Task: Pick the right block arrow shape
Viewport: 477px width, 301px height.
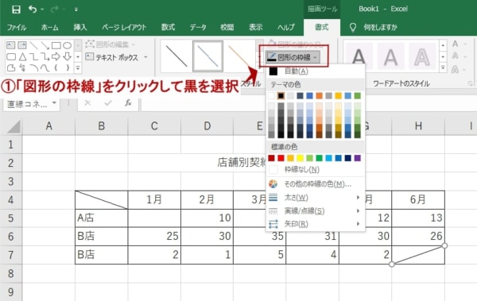Action: 56,56
